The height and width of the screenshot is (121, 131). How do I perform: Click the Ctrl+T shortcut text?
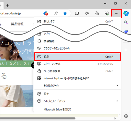tap(109, 21)
